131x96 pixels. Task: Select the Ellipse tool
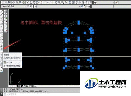[2, 40]
